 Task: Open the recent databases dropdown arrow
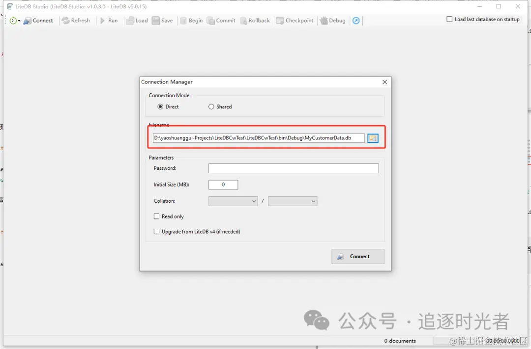click(19, 21)
